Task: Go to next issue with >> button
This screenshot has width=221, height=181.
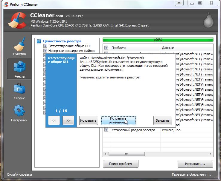Action: (x=68, y=120)
